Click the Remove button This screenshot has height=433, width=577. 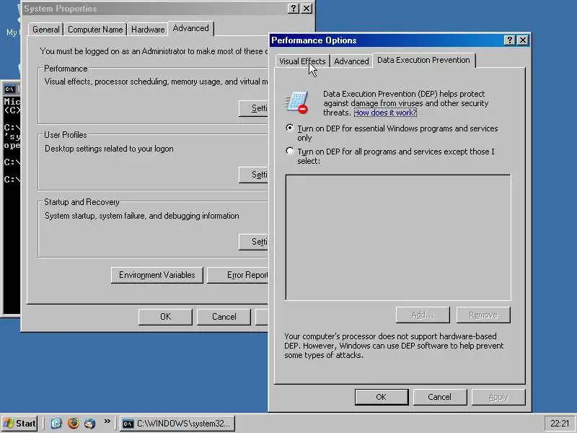[x=483, y=315]
